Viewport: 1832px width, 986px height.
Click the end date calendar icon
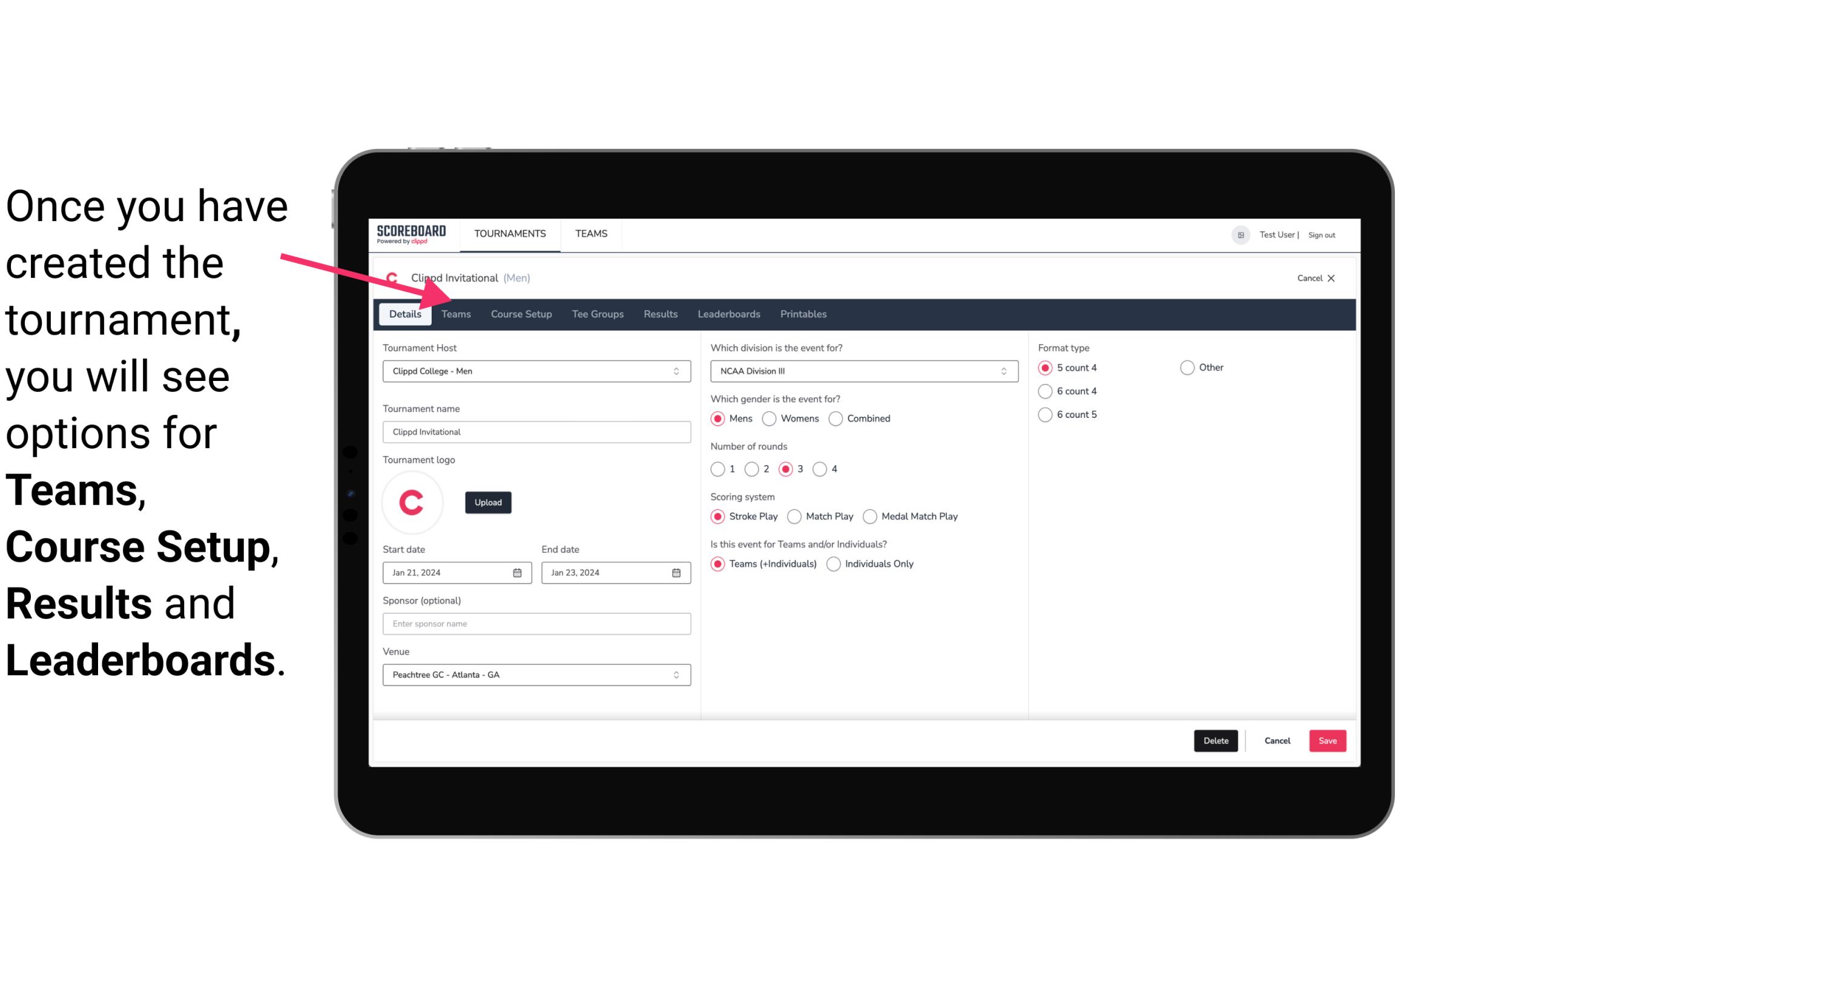[677, 572]
